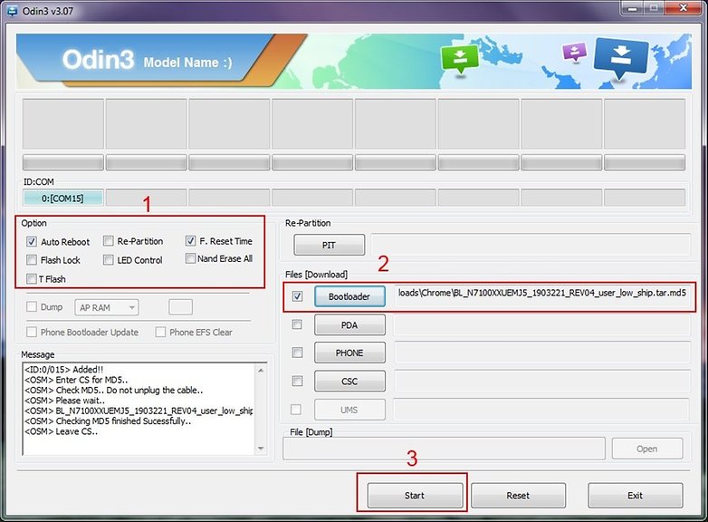This screenshot has height=522, width=708.
Task: Click the Reset button
Action: point(519,496)
